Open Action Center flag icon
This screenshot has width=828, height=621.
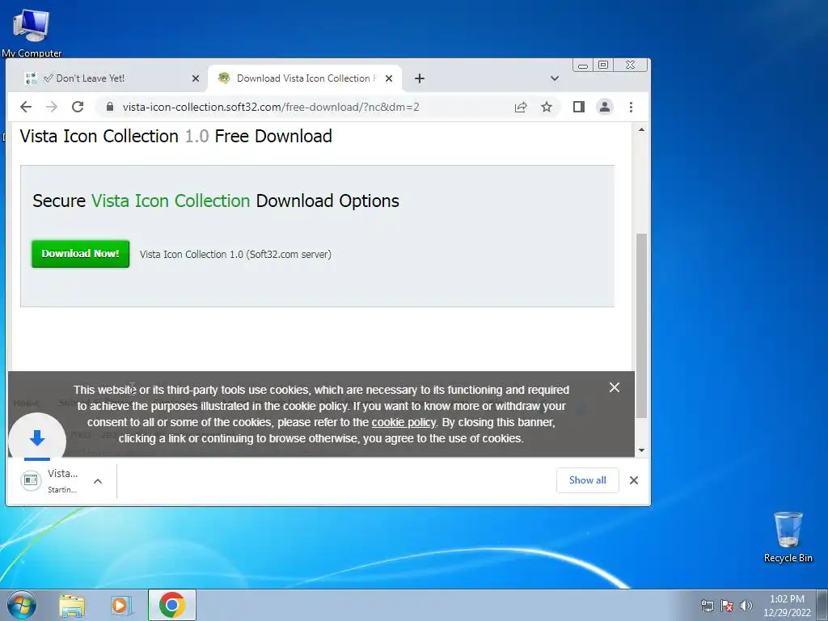pyautogui.click(x=727, y=606)
